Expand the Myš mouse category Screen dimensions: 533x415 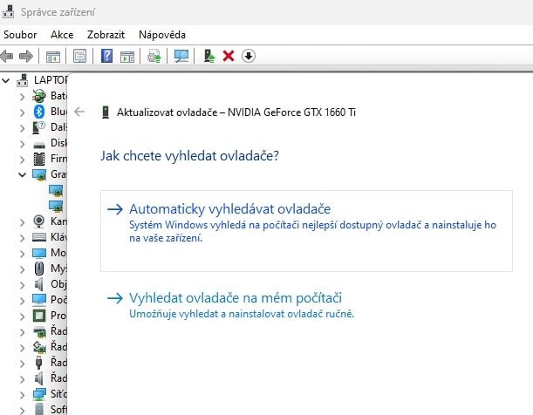[x=22, y=269]
